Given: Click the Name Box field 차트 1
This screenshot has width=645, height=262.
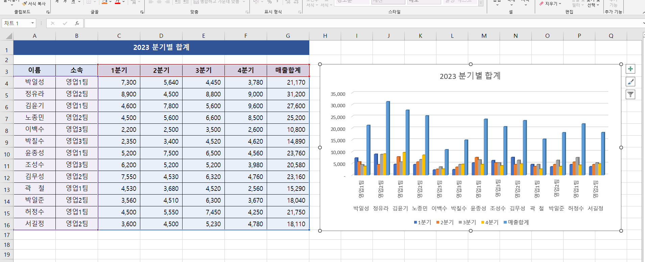Looking at the screenshot, I should 16,23.
